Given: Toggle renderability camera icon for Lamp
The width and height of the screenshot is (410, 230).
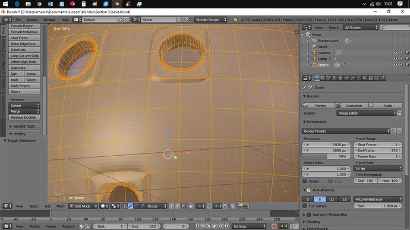Looking at the screenshot, I should coord(407,59).
